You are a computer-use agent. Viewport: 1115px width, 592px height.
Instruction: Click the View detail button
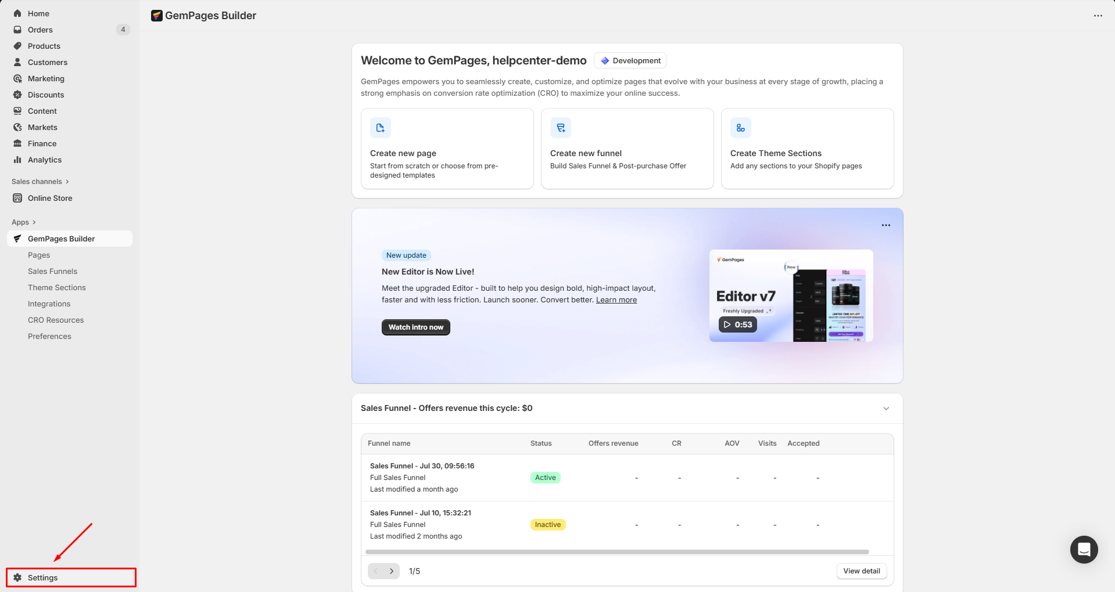click(861, 571)
